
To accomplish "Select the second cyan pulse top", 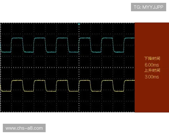I will [39, 38].
